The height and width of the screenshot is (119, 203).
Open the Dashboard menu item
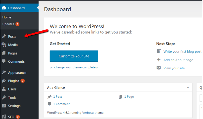point(16,8)
